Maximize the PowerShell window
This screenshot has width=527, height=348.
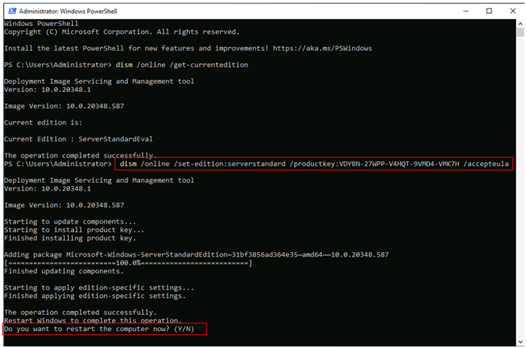[x=489, y=11]
